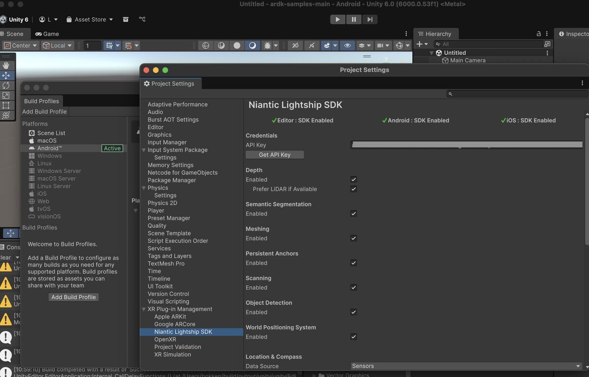The image size is (589, 377).
Task: Toggle Object Detection Enabled checkbox
Action: pos(353,312)
